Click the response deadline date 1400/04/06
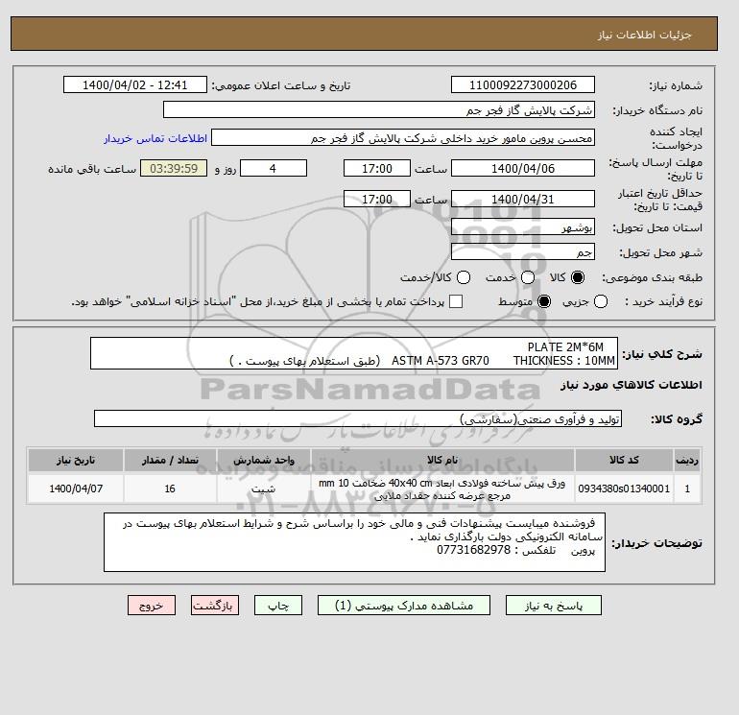739x715 pixels. coord(523,168)
